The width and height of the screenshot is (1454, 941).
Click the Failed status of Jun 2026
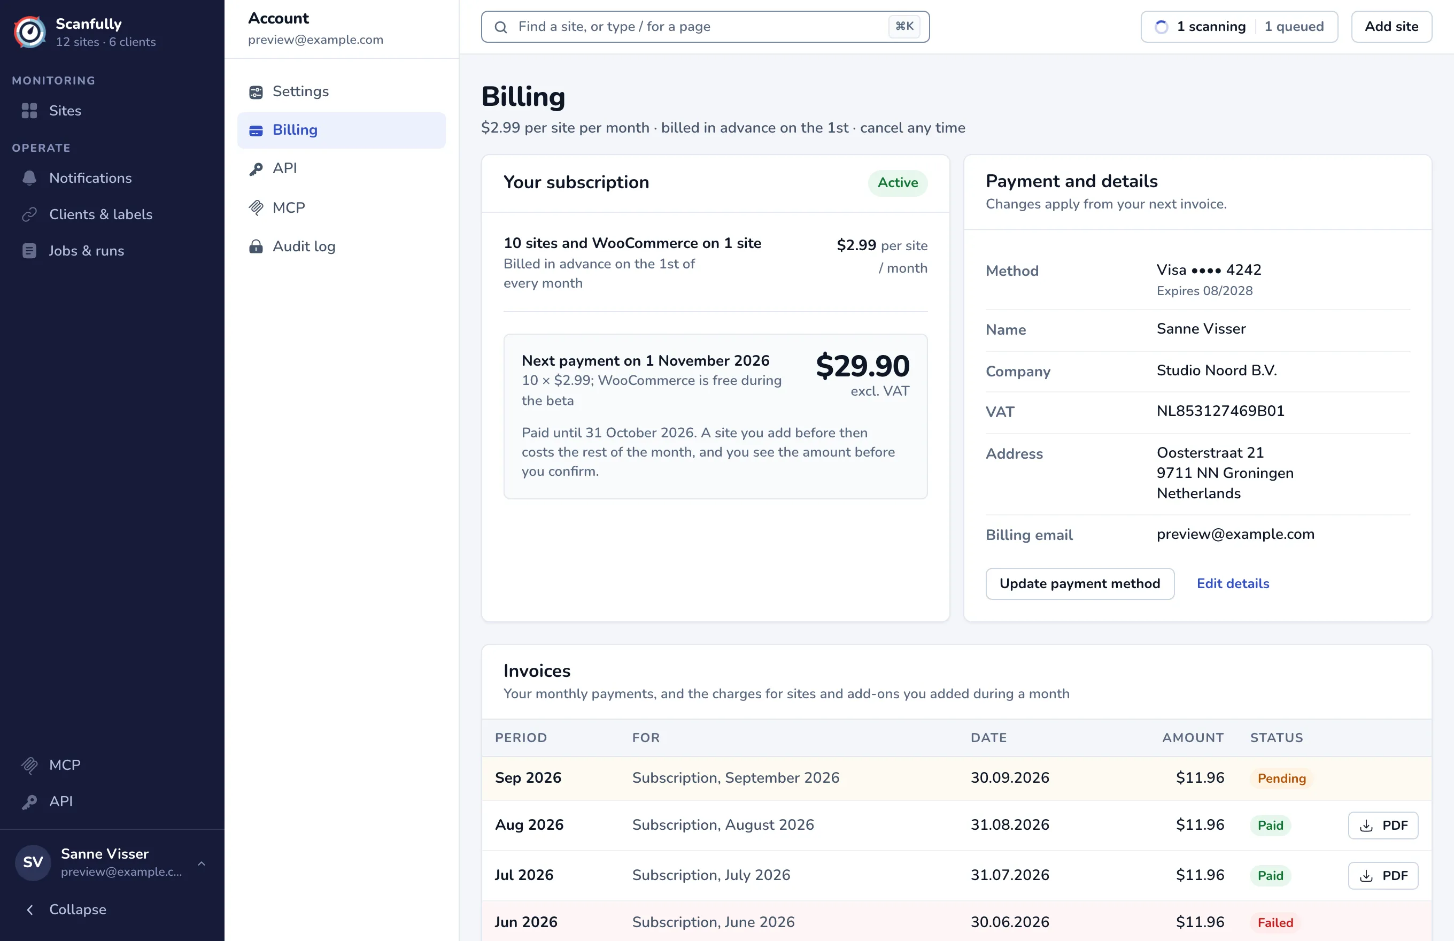1275,922
